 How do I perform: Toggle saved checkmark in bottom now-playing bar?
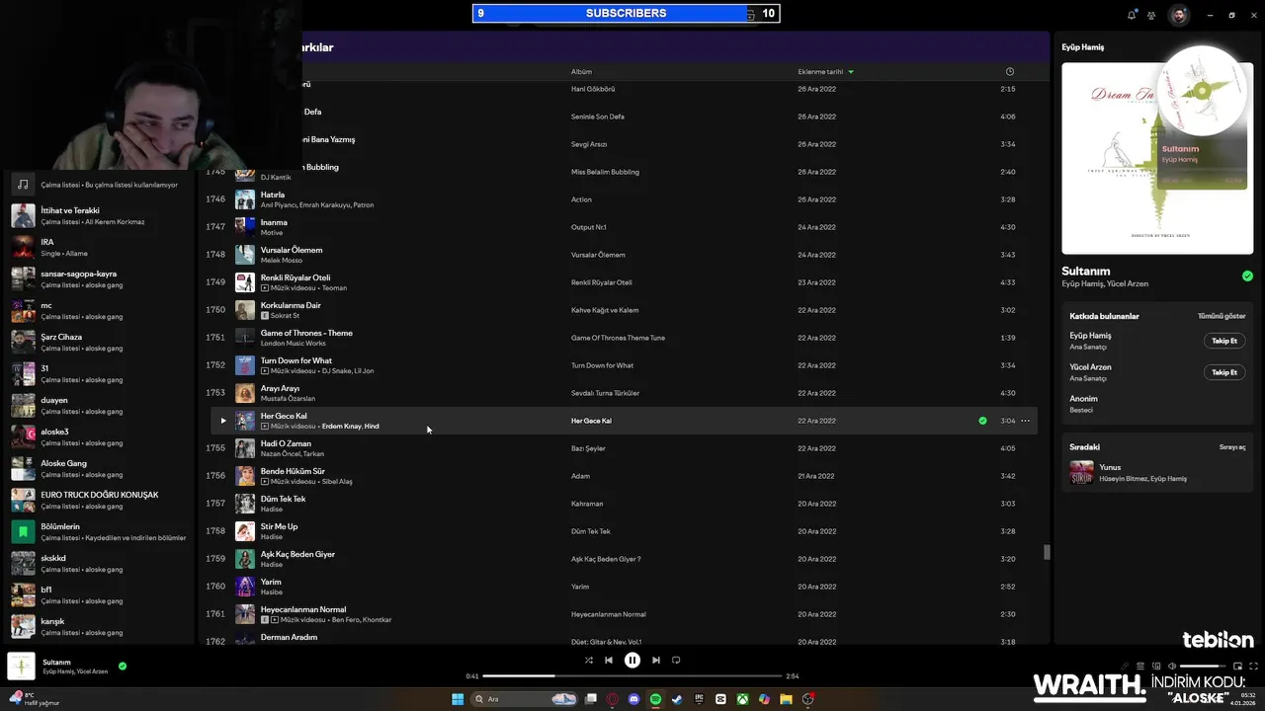[123, 666]
